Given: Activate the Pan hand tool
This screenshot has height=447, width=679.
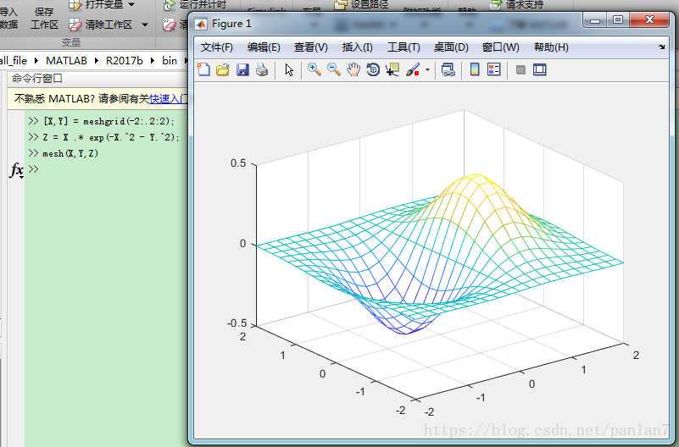Looking at the screenshot, I should pos(353,70).
